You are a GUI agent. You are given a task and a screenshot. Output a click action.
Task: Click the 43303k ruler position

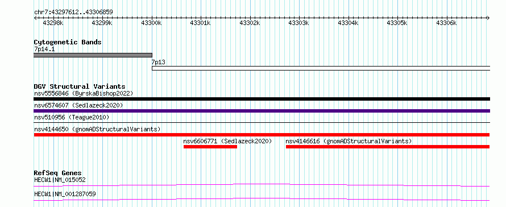pos(299,23)
